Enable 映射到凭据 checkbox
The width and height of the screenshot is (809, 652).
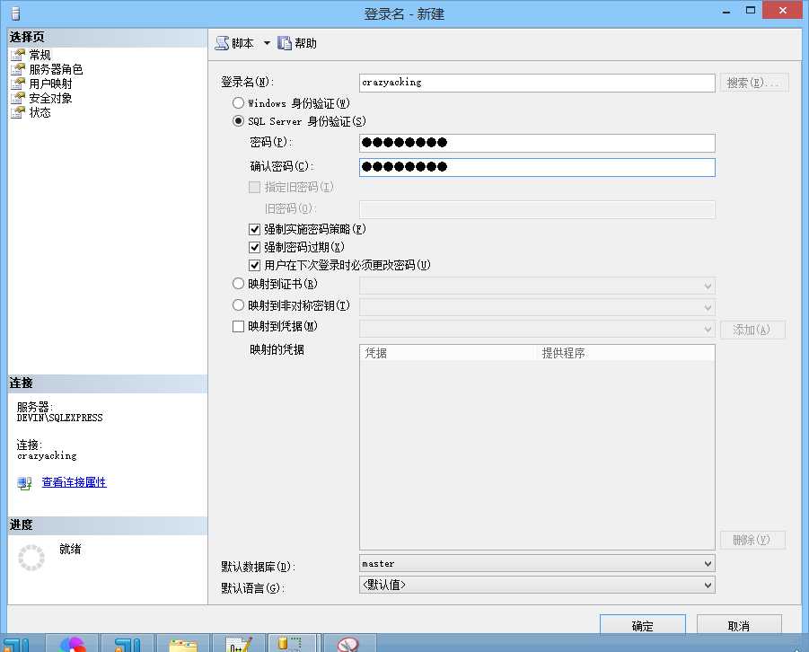238,326
